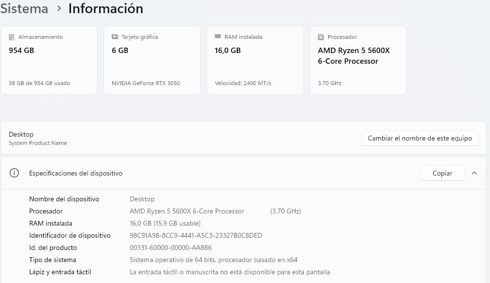Open the 16,0 GB RAM card
The image size is (490, 283).
[255, 60]
